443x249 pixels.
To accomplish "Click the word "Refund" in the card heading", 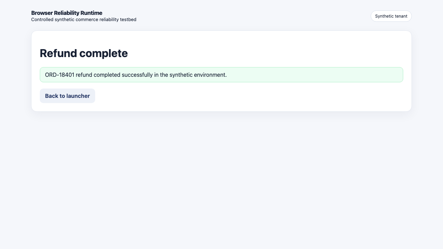I will [x=58, y=53].
